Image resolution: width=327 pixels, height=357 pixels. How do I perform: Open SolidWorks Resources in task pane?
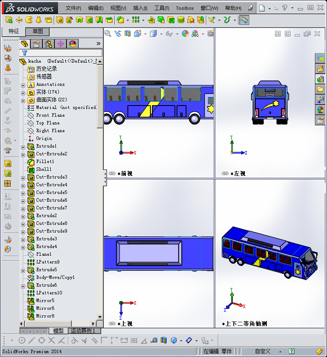(321, 69)
